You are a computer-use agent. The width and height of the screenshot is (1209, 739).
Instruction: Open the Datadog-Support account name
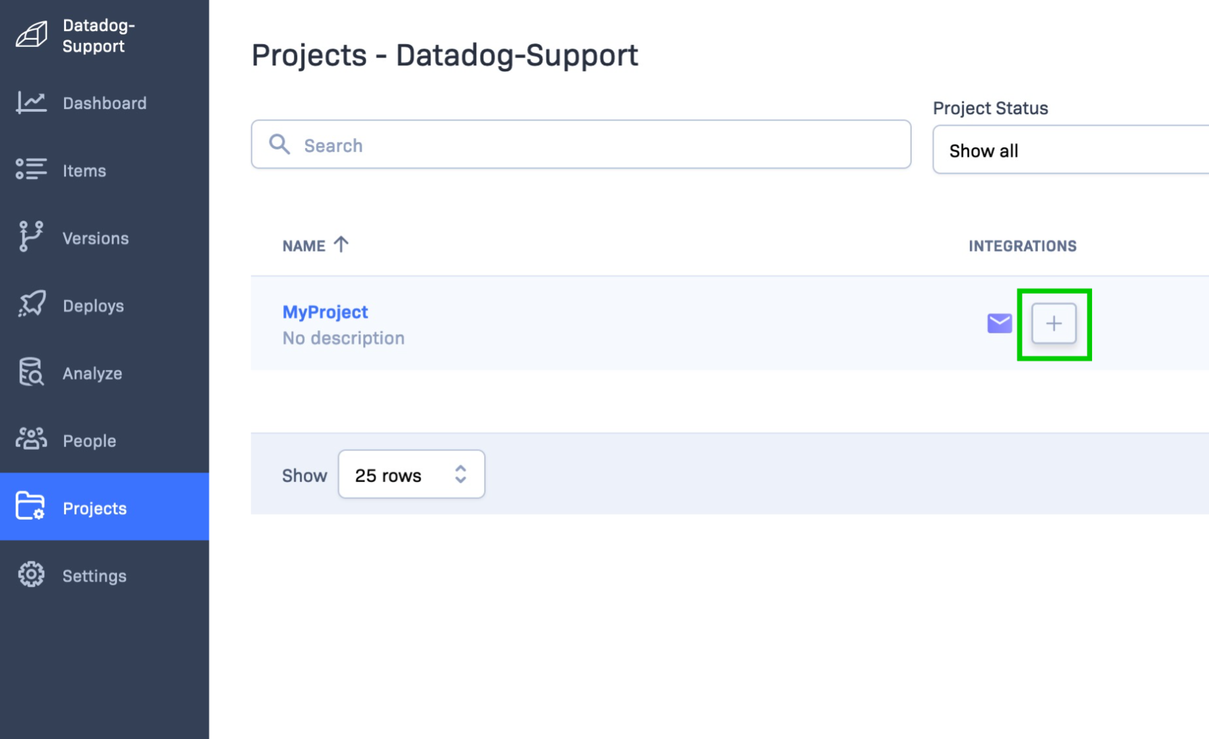(99, 36)
